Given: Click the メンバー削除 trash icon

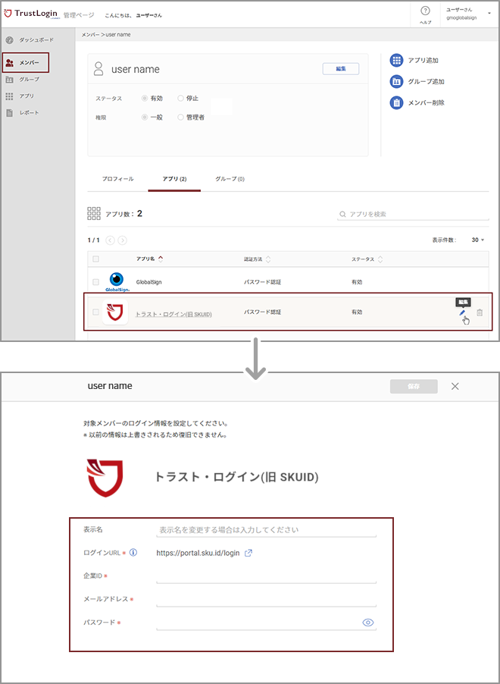Looking at the screenshot, I should (396, 103).
